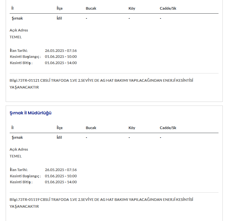Click the Cadde/Sk column header in the lower card

pyautogui.click(x=168, y=128)
